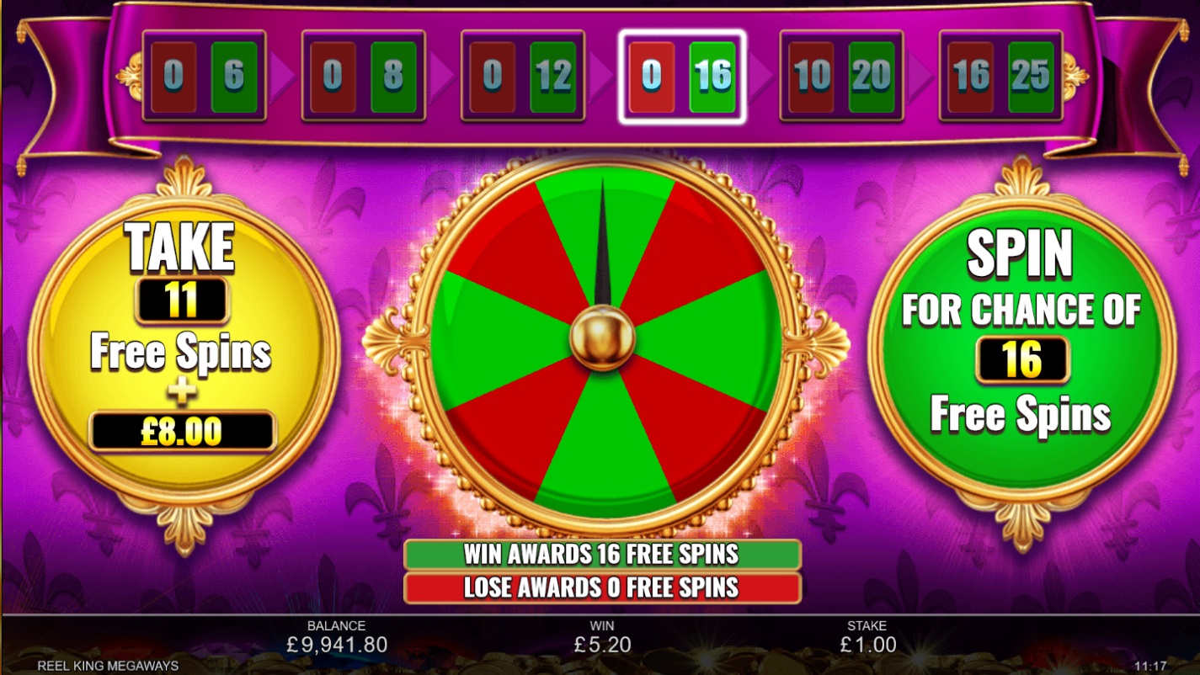Select the highlighted 0 / 16 gamble step

682,77
